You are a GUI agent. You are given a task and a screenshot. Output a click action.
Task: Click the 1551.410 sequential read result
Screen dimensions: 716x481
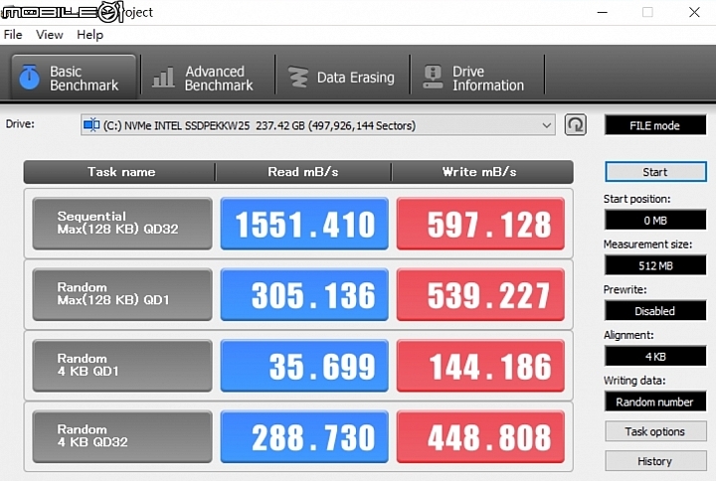coord(304,224)
